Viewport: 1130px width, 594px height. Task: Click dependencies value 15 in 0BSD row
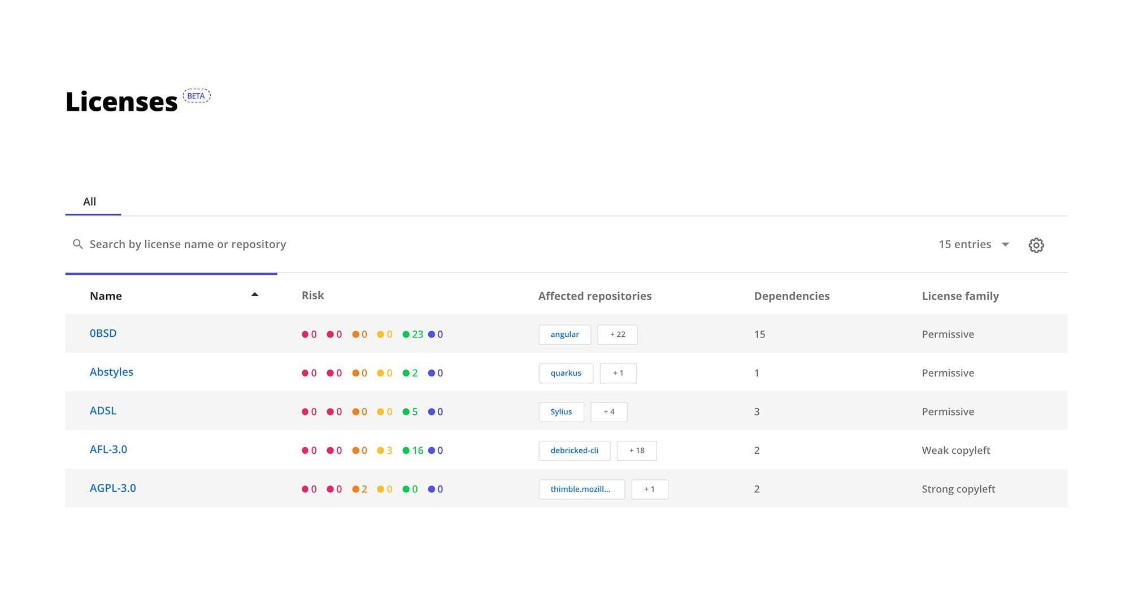pos(759,335)
